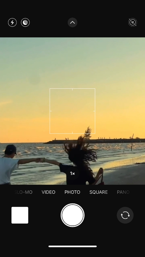Focus on the man wearing a cap
This screenshot has height=257, width=145.
pos(9,164)
